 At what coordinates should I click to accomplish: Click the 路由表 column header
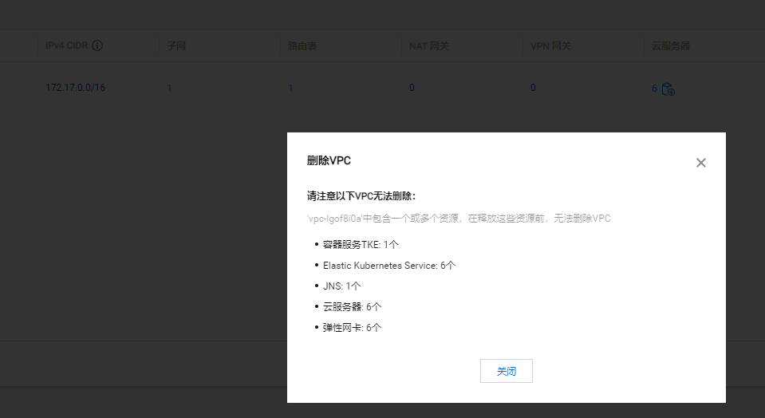pyautogui.click(x=302, y=45)
